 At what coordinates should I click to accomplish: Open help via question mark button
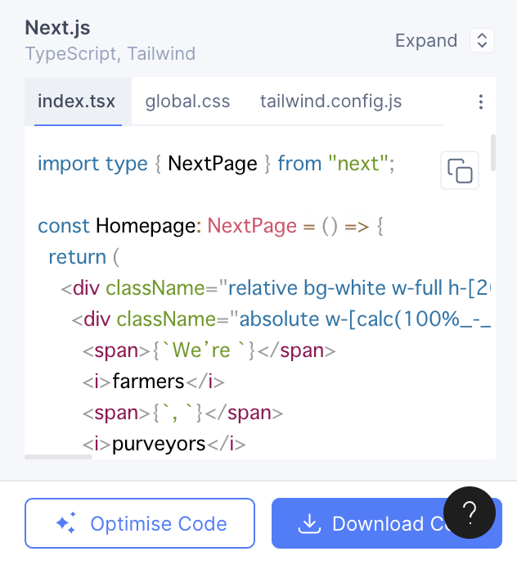470,513
